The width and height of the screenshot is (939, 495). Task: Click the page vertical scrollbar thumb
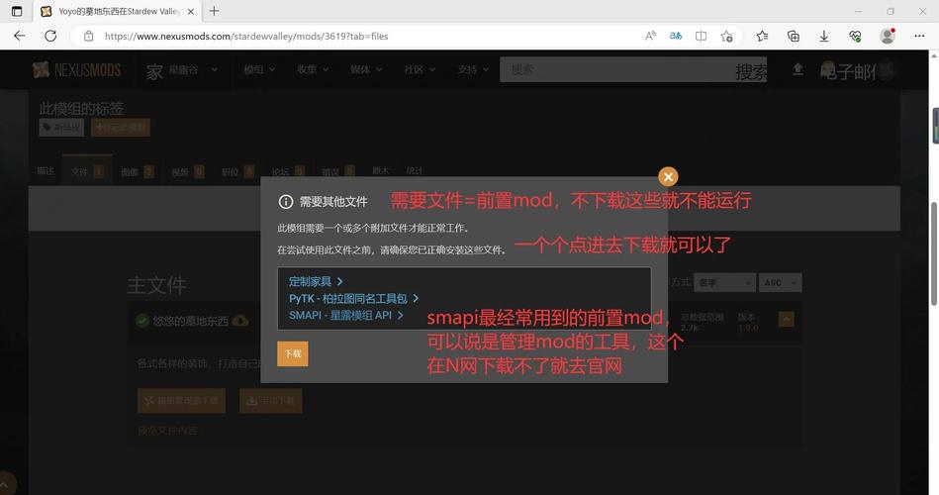[934, 254]
